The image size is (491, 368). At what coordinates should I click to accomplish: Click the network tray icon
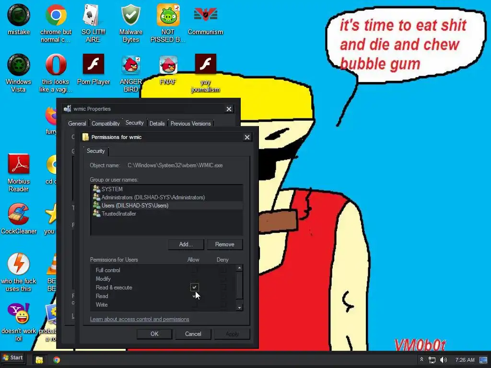(x=432, y=360)
